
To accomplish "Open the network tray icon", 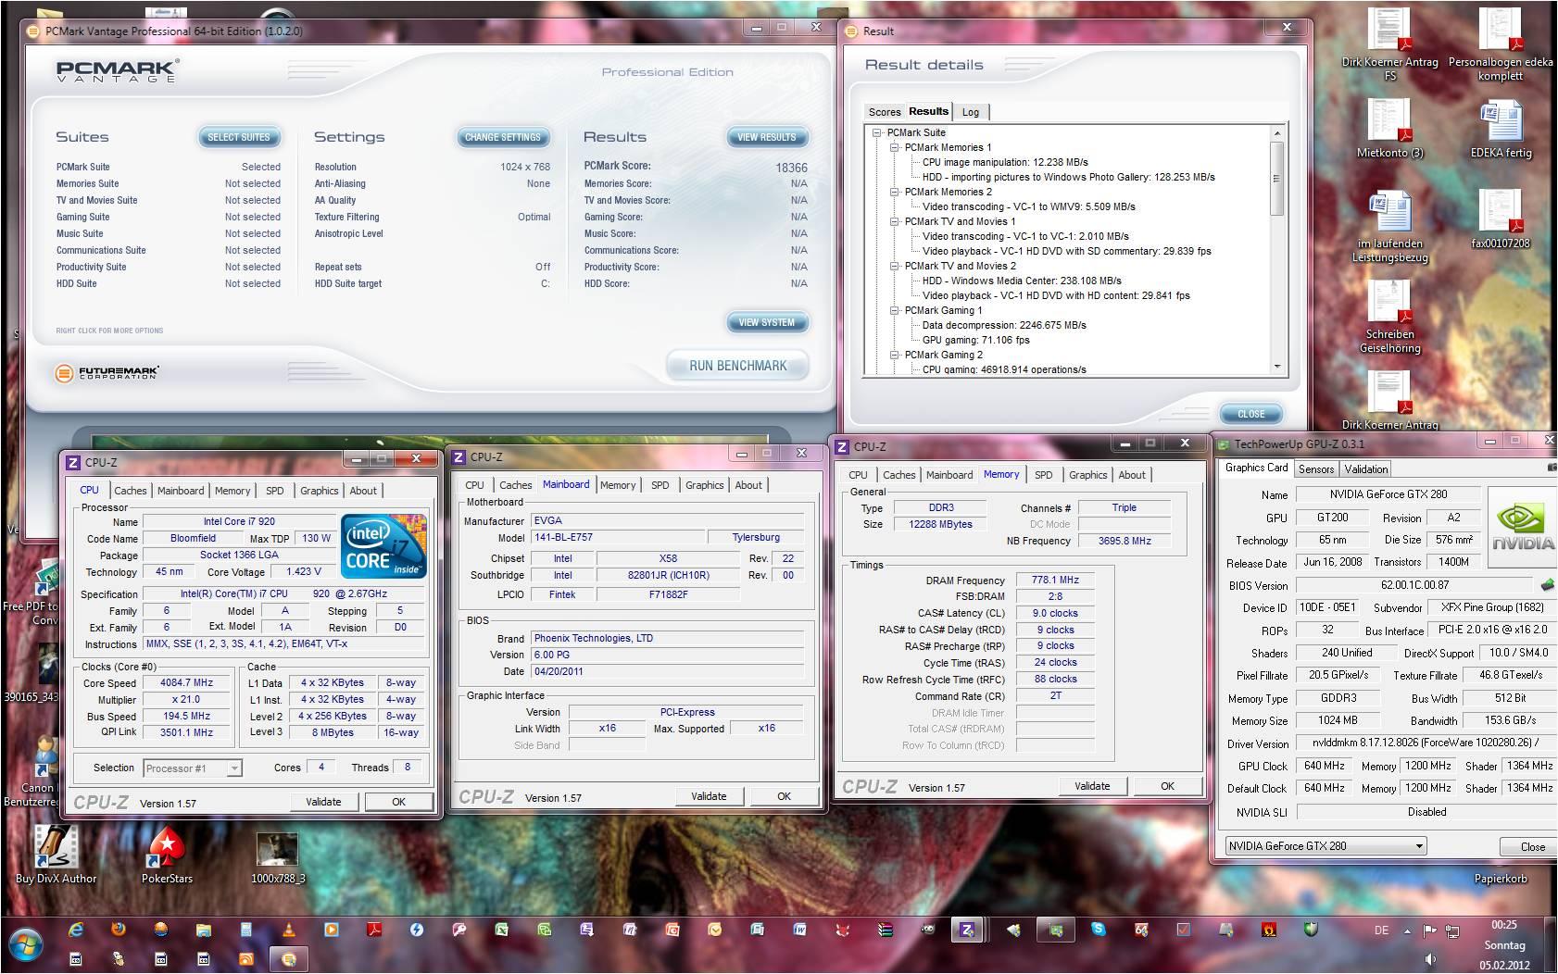I will tap(1452, 931).
